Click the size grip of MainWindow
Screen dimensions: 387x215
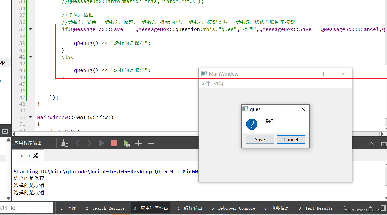tap(350, 180)
